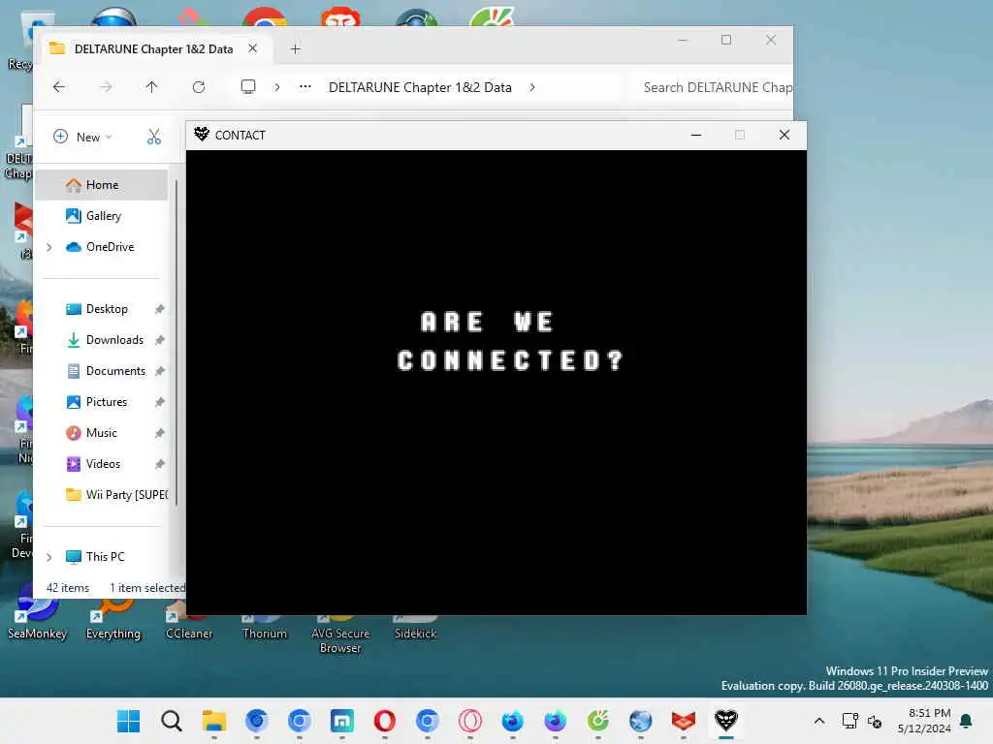Open the Pictures quick access folder
The width and height of the screenshot is (993, 744).
102,402
